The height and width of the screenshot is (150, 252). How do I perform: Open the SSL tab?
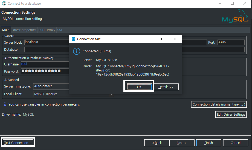point(60,30)
